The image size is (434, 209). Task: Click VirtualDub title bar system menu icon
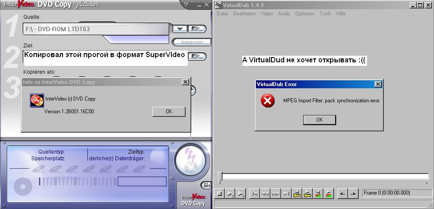pos(219,5)
